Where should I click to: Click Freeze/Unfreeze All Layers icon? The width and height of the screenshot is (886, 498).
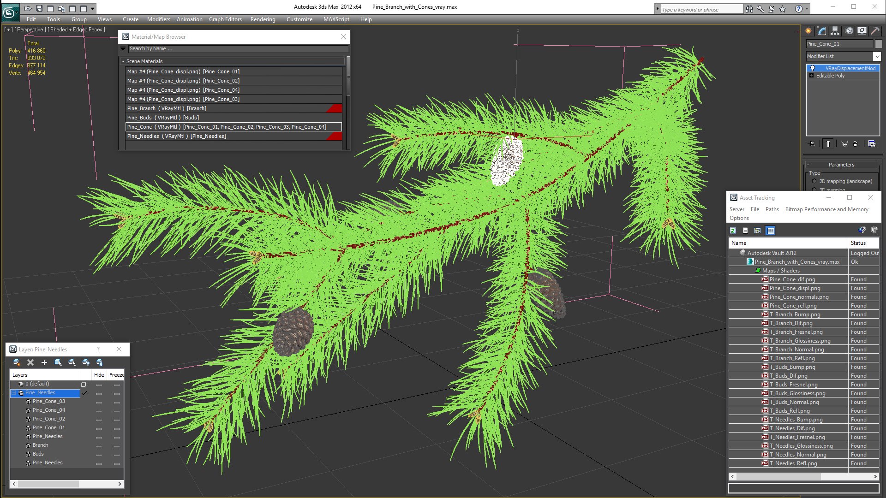100,362
